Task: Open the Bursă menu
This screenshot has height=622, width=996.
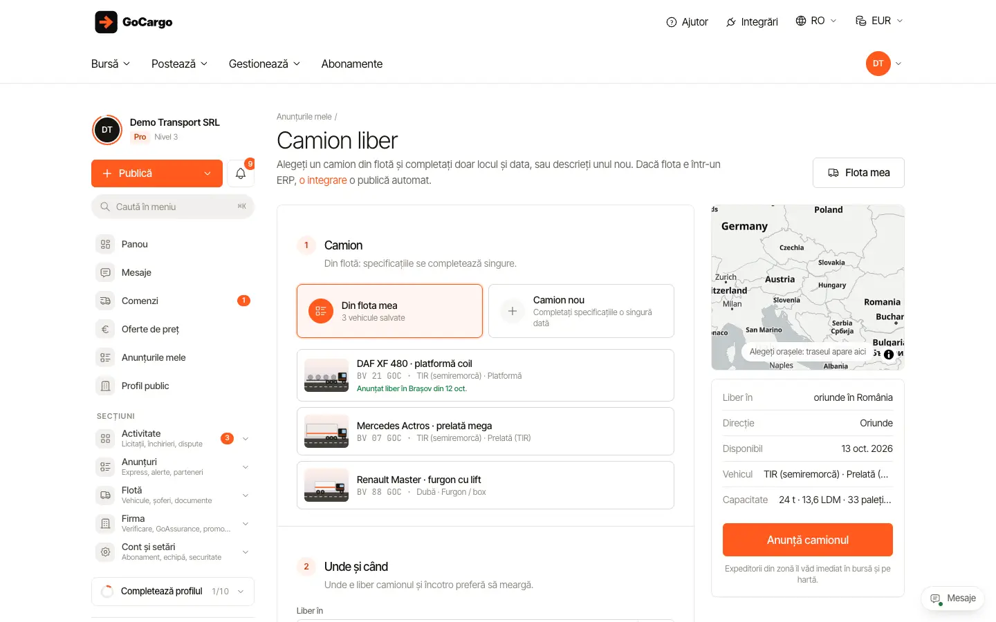Action: 111,64
